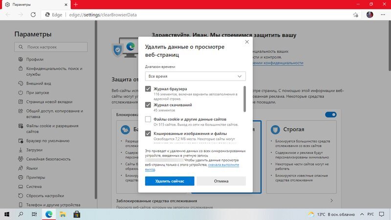Add page to favorites star icon
Viewport: 391px width, 220px height.
(356, 15)
